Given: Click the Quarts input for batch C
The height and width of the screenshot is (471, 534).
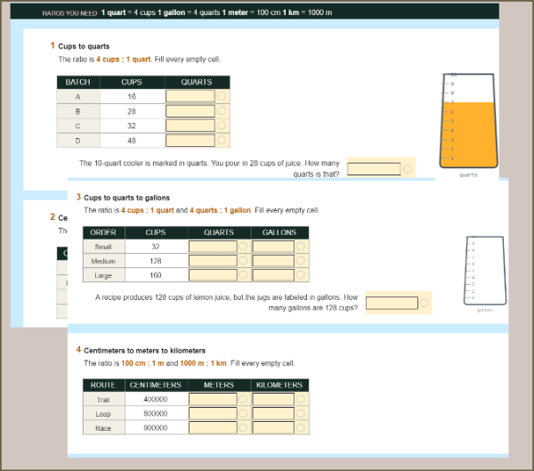Looking at the screenshot, I should 190,126.
